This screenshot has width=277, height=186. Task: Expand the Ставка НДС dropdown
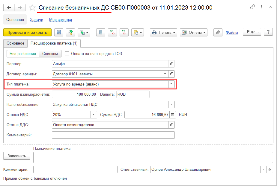point(94,115)
